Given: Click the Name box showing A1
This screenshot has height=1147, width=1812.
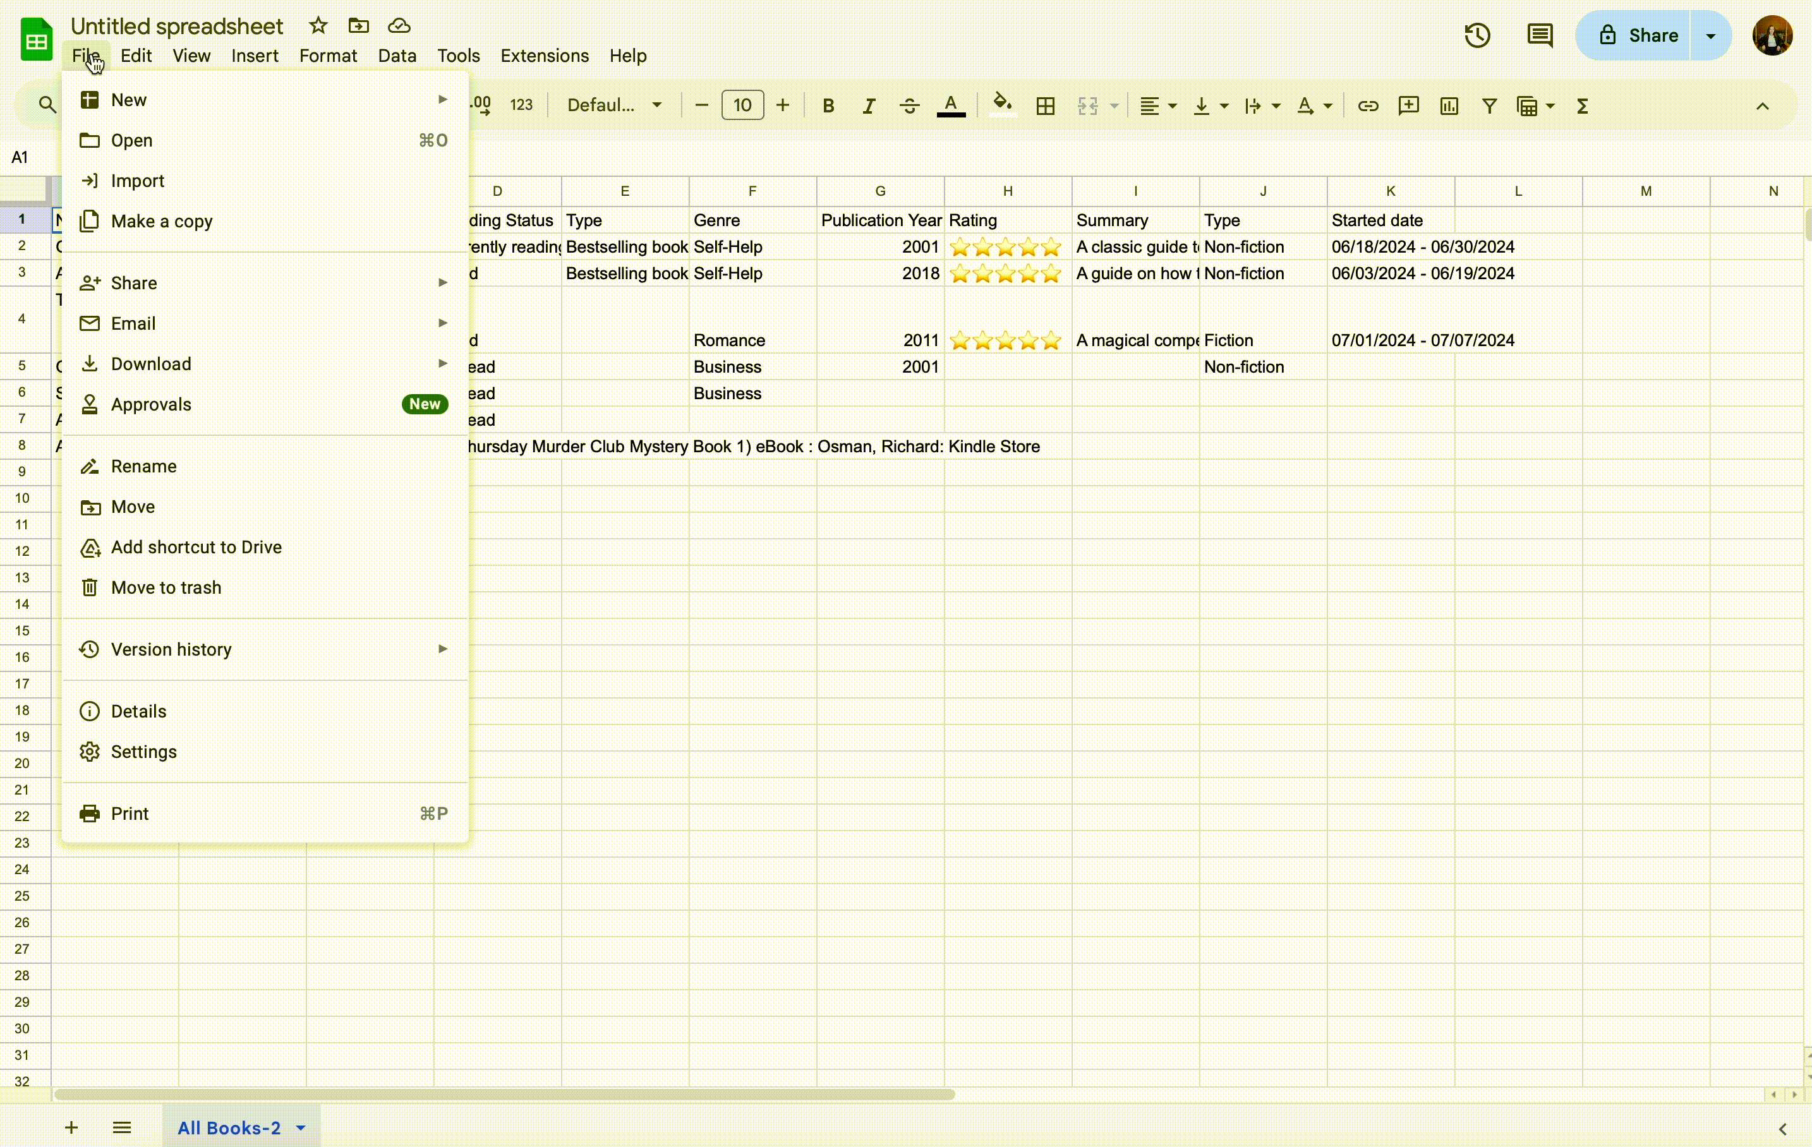Looking at the screenshot, I should [20, 157].
